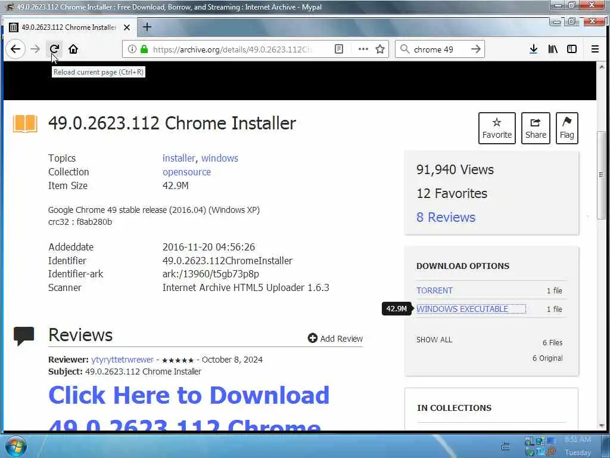Open the downloads panel arrow icon

coord(533,49)
